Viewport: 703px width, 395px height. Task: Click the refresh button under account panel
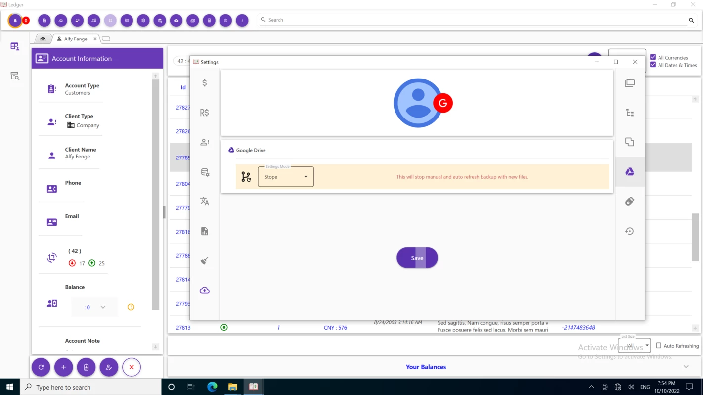41,367
